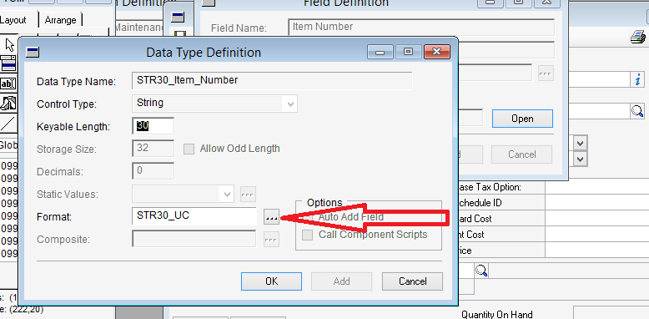Viewport: 649px width, 319px height.
Task: Toggle the Call Component Scripts checkbox
Action: coord(307,235)
